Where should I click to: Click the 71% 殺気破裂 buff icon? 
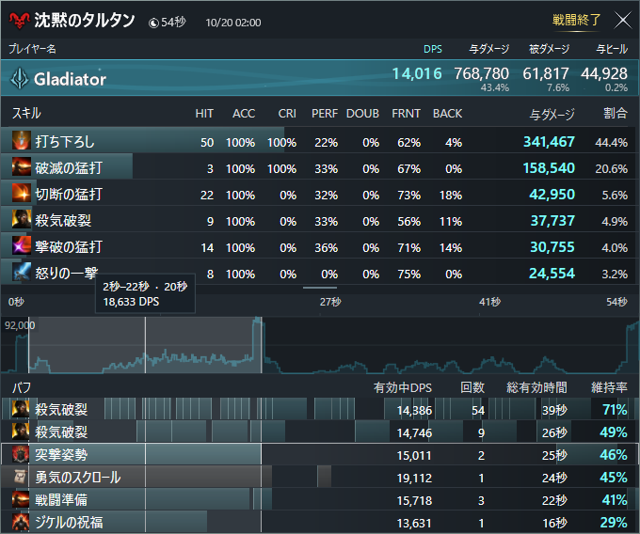point(21,409)
